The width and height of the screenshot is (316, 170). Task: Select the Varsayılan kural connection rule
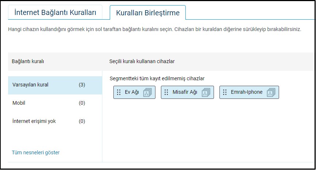tap(31, 85)
